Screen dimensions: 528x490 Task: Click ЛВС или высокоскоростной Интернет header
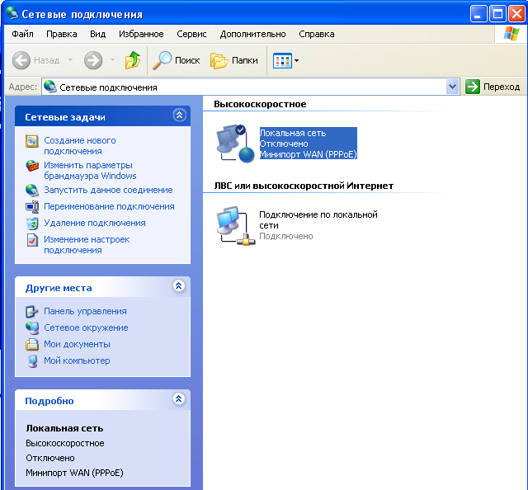[304, 186]
